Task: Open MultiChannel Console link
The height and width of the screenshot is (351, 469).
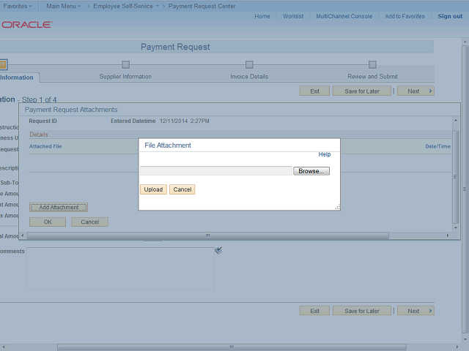Action: point(344,16)
